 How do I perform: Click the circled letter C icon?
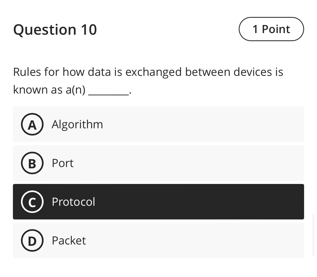click(x=32, y=202)
